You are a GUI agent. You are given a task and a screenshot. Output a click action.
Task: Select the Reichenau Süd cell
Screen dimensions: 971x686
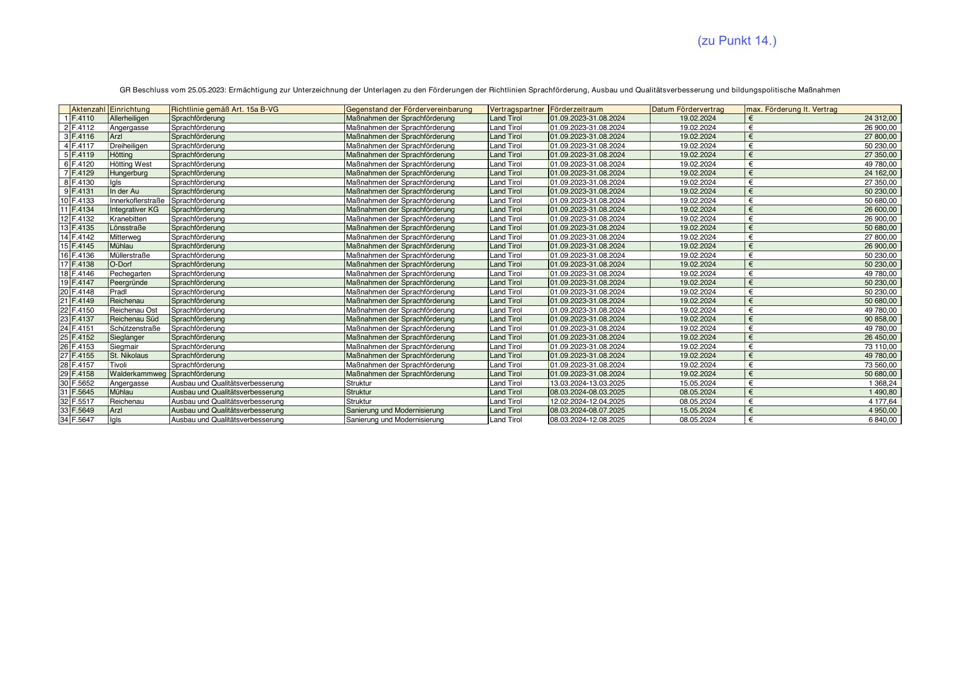134,319
